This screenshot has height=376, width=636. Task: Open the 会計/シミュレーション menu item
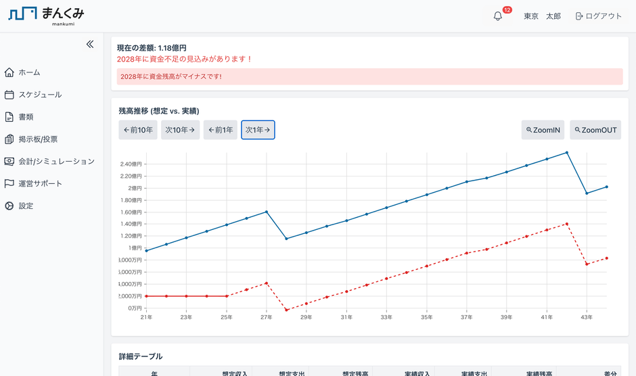(56, 162)
